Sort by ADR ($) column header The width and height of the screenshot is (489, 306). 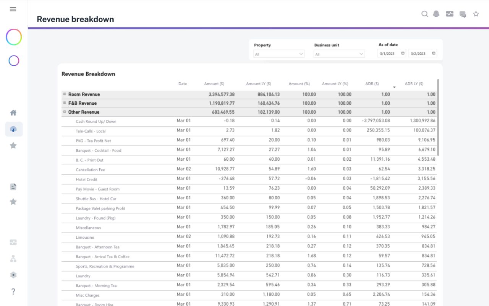tap(372, 84)
